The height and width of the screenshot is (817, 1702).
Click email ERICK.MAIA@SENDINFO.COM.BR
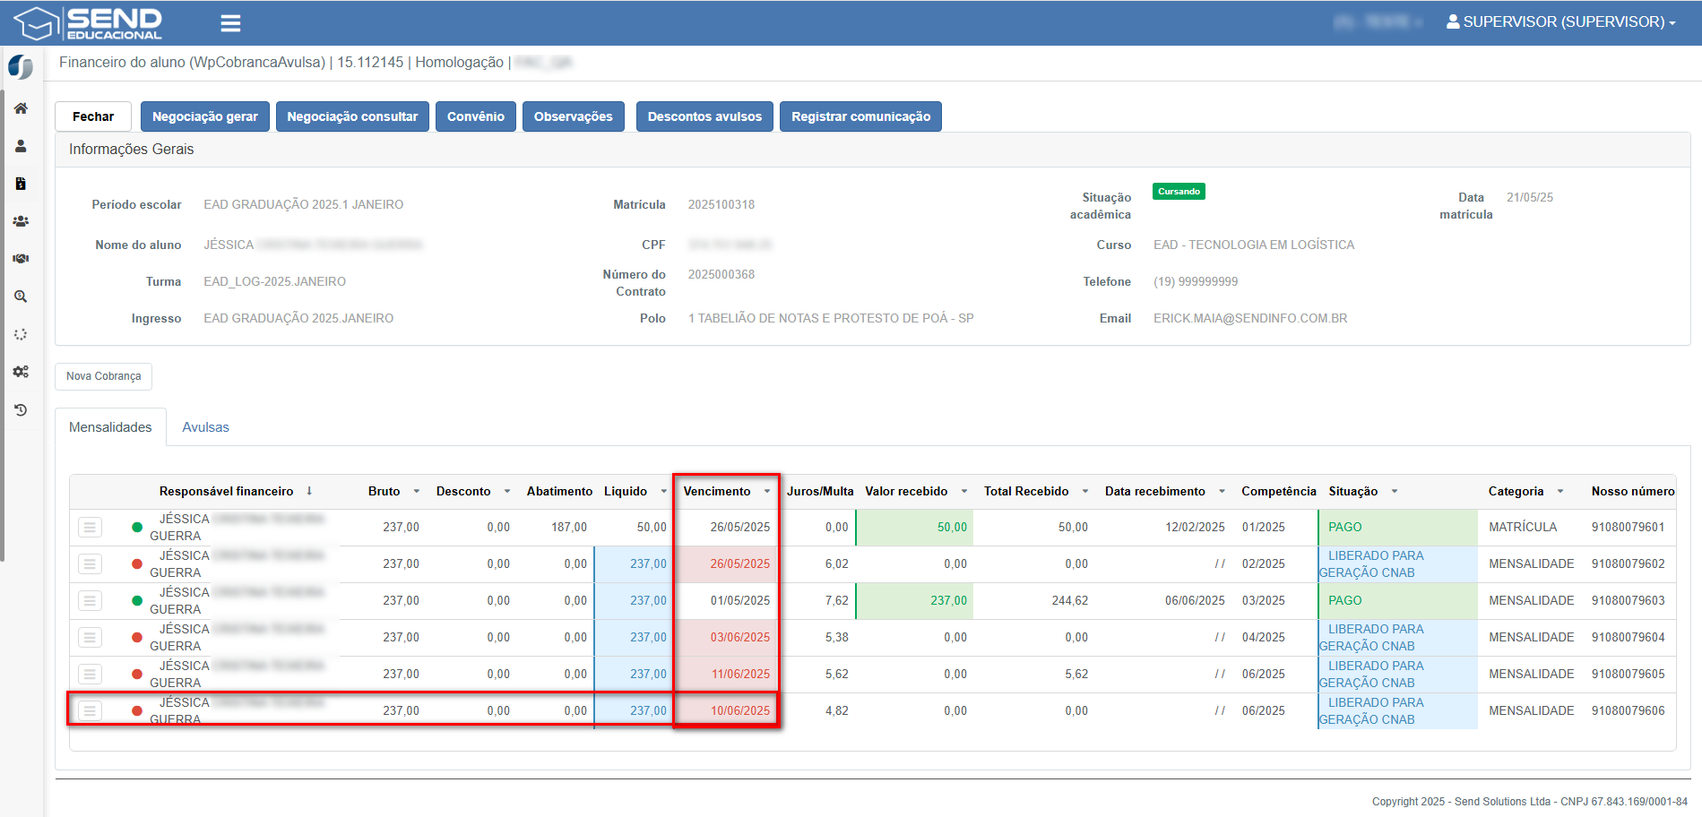[x=1250, y=319]
